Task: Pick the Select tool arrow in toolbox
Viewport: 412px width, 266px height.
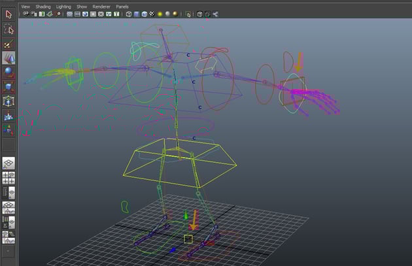Action: point(9,14)
